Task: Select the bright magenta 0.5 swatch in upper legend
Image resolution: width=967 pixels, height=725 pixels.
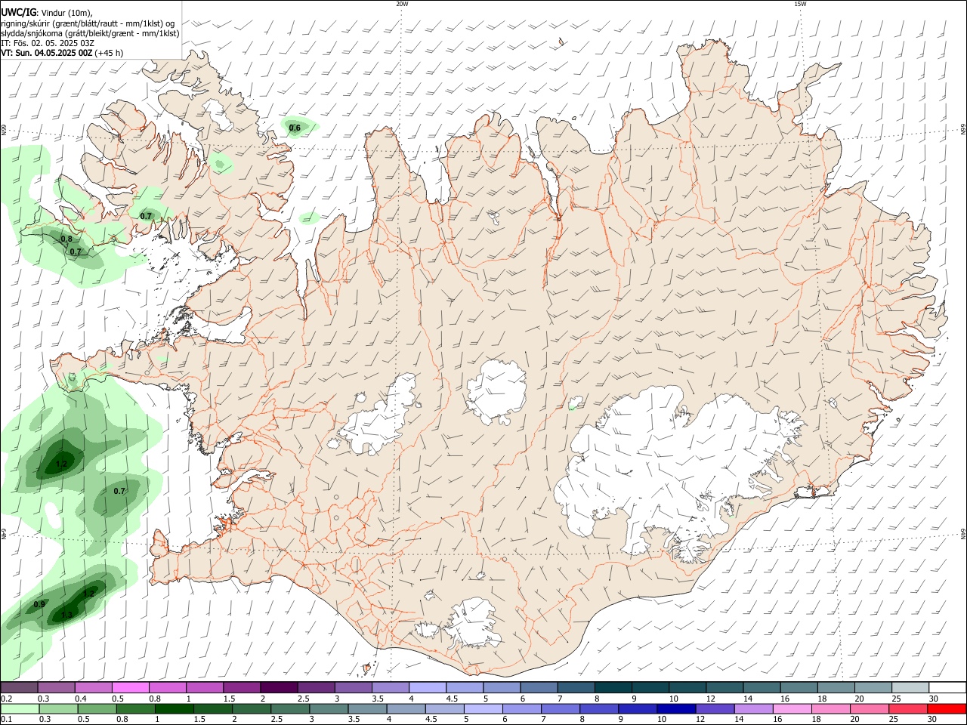Action: coord(130,687)
